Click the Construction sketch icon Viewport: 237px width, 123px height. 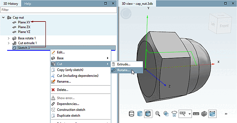[x=53, y=110]
